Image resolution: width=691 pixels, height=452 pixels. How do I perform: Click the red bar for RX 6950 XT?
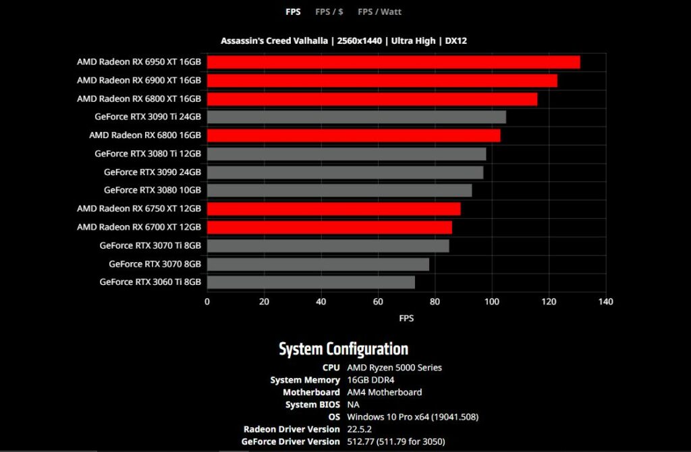(x=393, y=63)
